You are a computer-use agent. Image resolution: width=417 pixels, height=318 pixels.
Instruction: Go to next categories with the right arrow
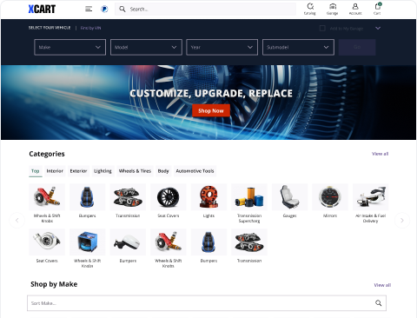[x=402, y=221]
